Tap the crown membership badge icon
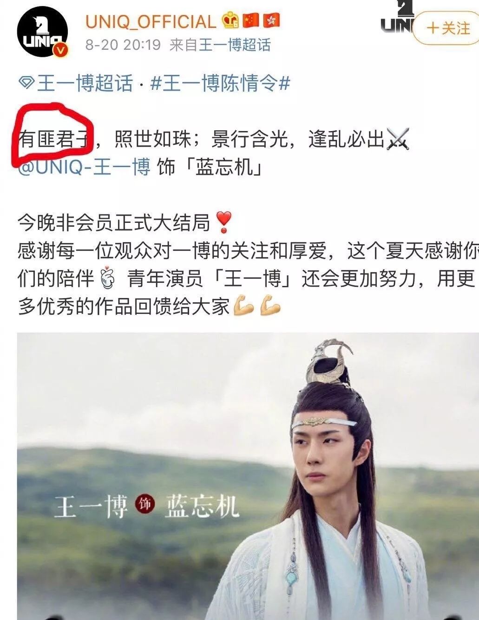The height and width of the screenshot is (620, 479). pyautogui.click(x=230, y=21)
